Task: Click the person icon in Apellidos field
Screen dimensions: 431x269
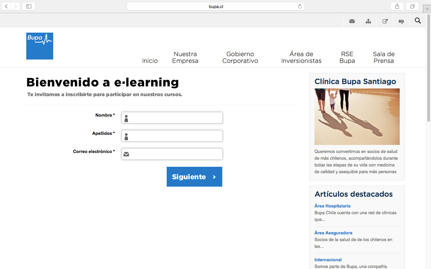Action: [x=126, y=137]
